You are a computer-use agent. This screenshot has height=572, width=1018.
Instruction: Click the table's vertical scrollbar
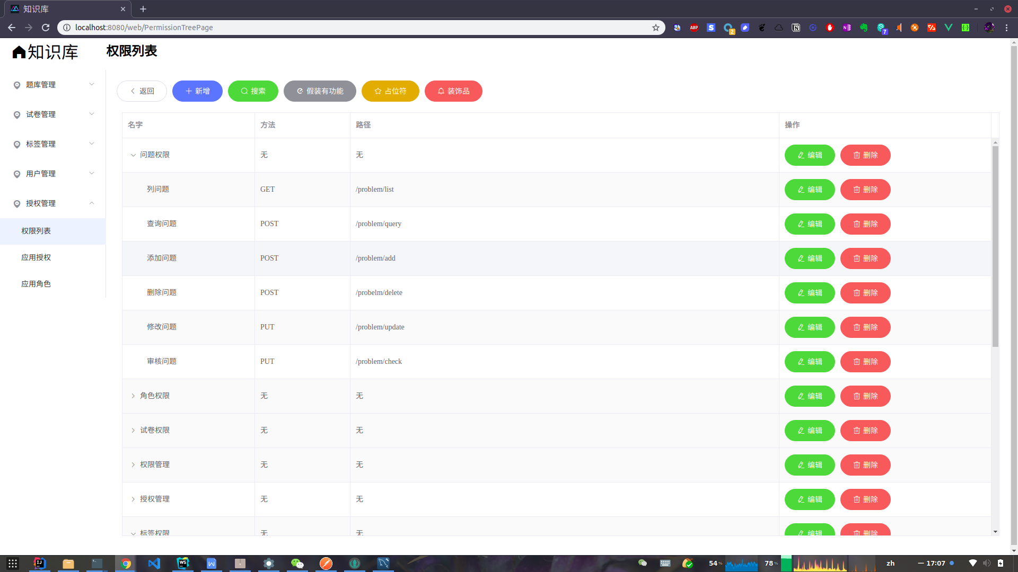[x=995, y=246]
